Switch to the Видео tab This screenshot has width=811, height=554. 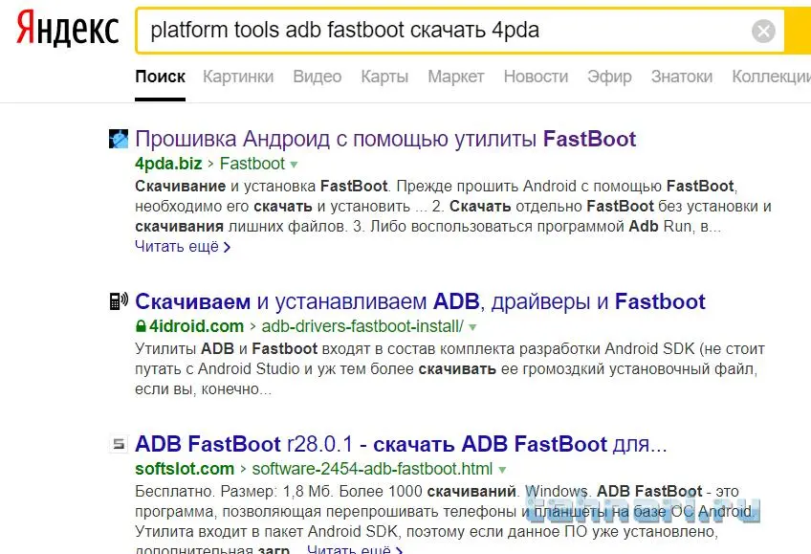(318, 77)
